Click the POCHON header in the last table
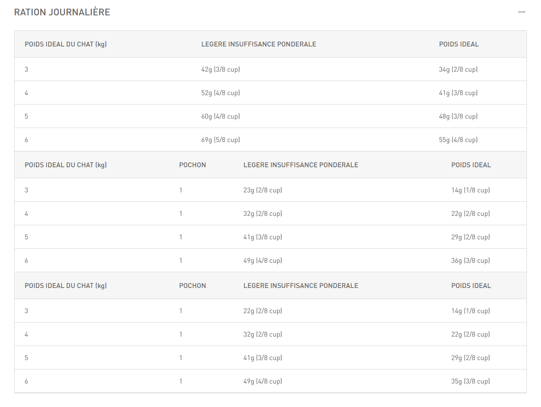Image resolution: width=541 pixels, height=407 pixels. 192,285
